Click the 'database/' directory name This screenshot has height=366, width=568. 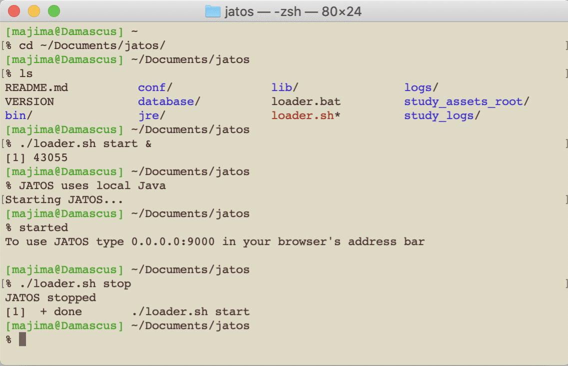pyautogui.click(x=169, y=101)
